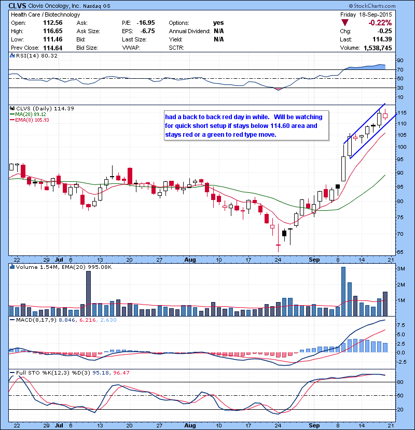The height and width of the screenshot is (430, 415).
Task: Click the Sep label on price chart axis
Action: (x=314, y=260)
